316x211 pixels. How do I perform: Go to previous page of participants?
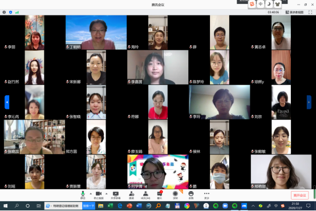coord(7,102)
